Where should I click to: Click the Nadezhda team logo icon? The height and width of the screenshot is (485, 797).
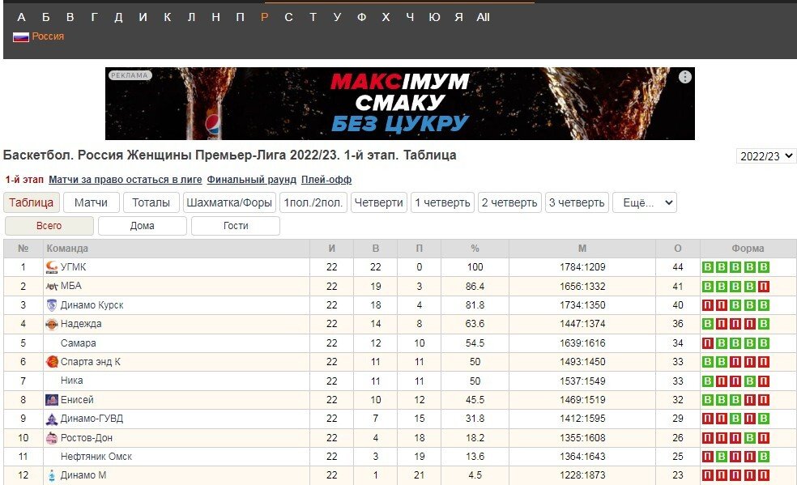(52, 324)
